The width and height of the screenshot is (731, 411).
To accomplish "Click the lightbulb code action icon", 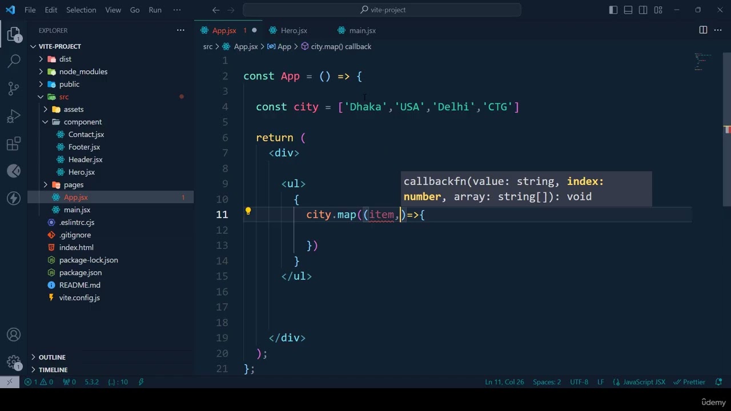I will coord(248,212).
